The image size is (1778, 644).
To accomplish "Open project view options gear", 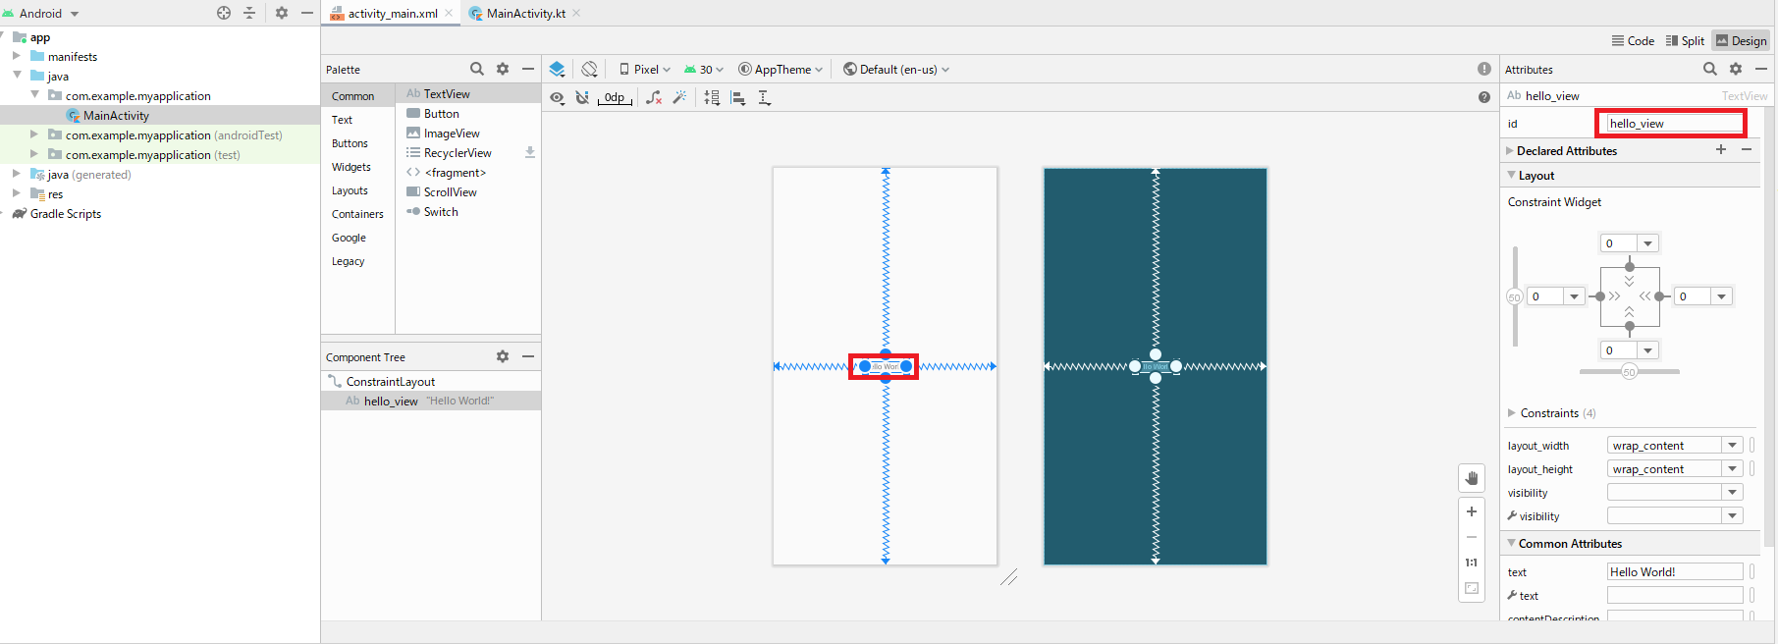I will [282, 13].
